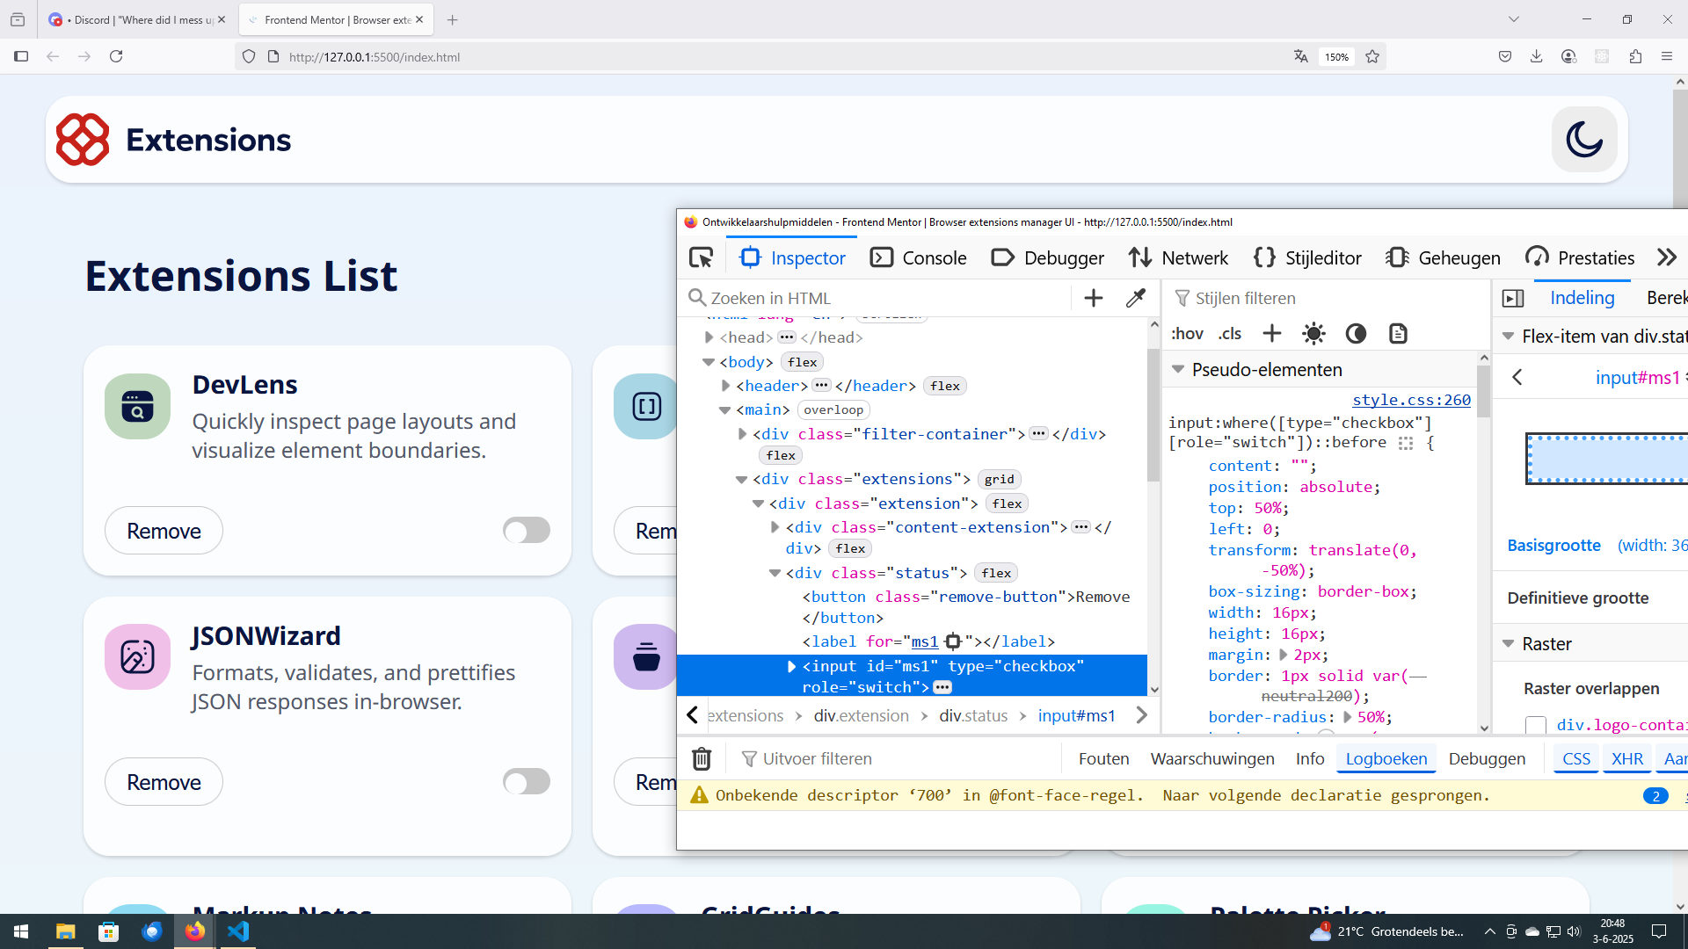Check the div.logo-container grid overlay checkbox
This screenshot has width=1688, height=949.
pos(1535,725)
